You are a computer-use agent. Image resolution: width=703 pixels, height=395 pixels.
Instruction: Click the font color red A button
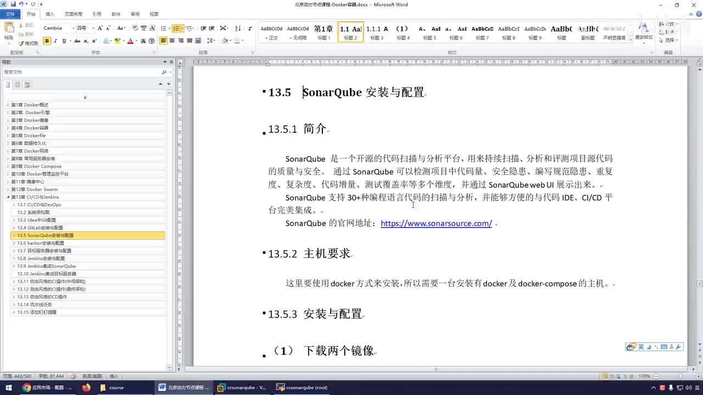[x=130, y=41]
